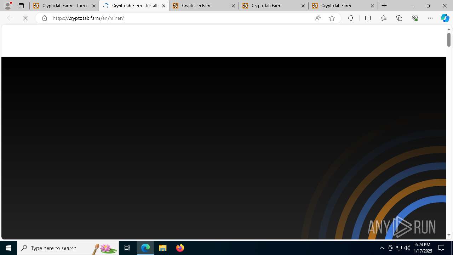
Task: Click the vertical scrollbar thumb
Action: click(449, 40)
